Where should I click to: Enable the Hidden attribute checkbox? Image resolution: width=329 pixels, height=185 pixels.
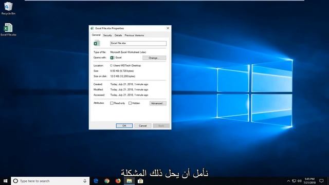(130, 103)
